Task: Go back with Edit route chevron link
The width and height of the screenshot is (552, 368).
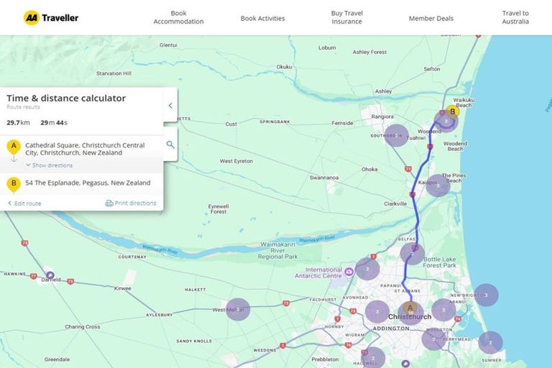Action: click(24, 203)
